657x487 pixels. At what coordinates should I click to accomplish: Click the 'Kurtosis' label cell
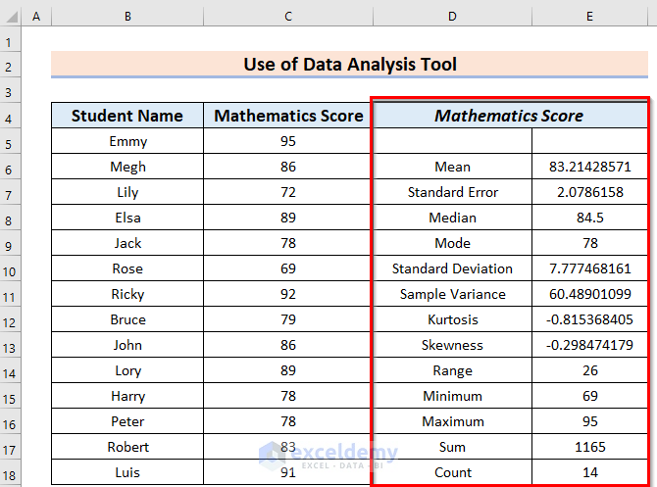452,319
